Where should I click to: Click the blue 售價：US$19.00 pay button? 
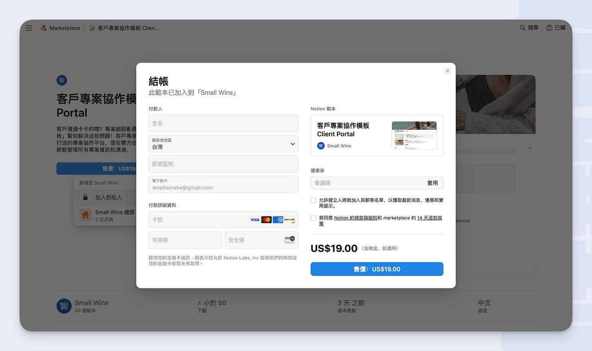377,269
